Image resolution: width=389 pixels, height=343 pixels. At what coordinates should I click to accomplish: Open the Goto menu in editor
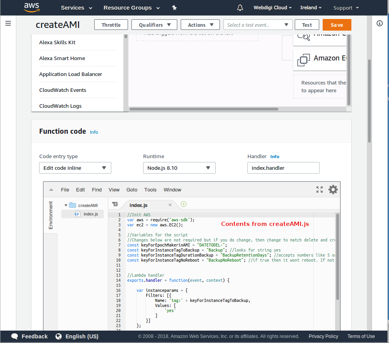(x=132, y=190)
